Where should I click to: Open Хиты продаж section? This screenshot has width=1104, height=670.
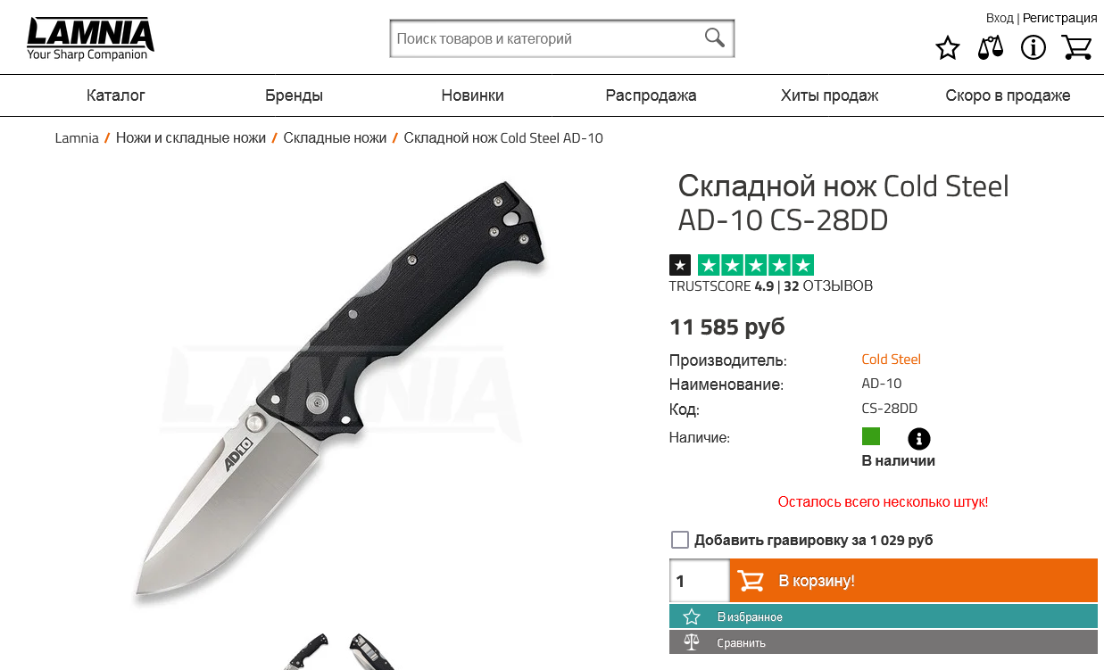click(x=829, y=95)
